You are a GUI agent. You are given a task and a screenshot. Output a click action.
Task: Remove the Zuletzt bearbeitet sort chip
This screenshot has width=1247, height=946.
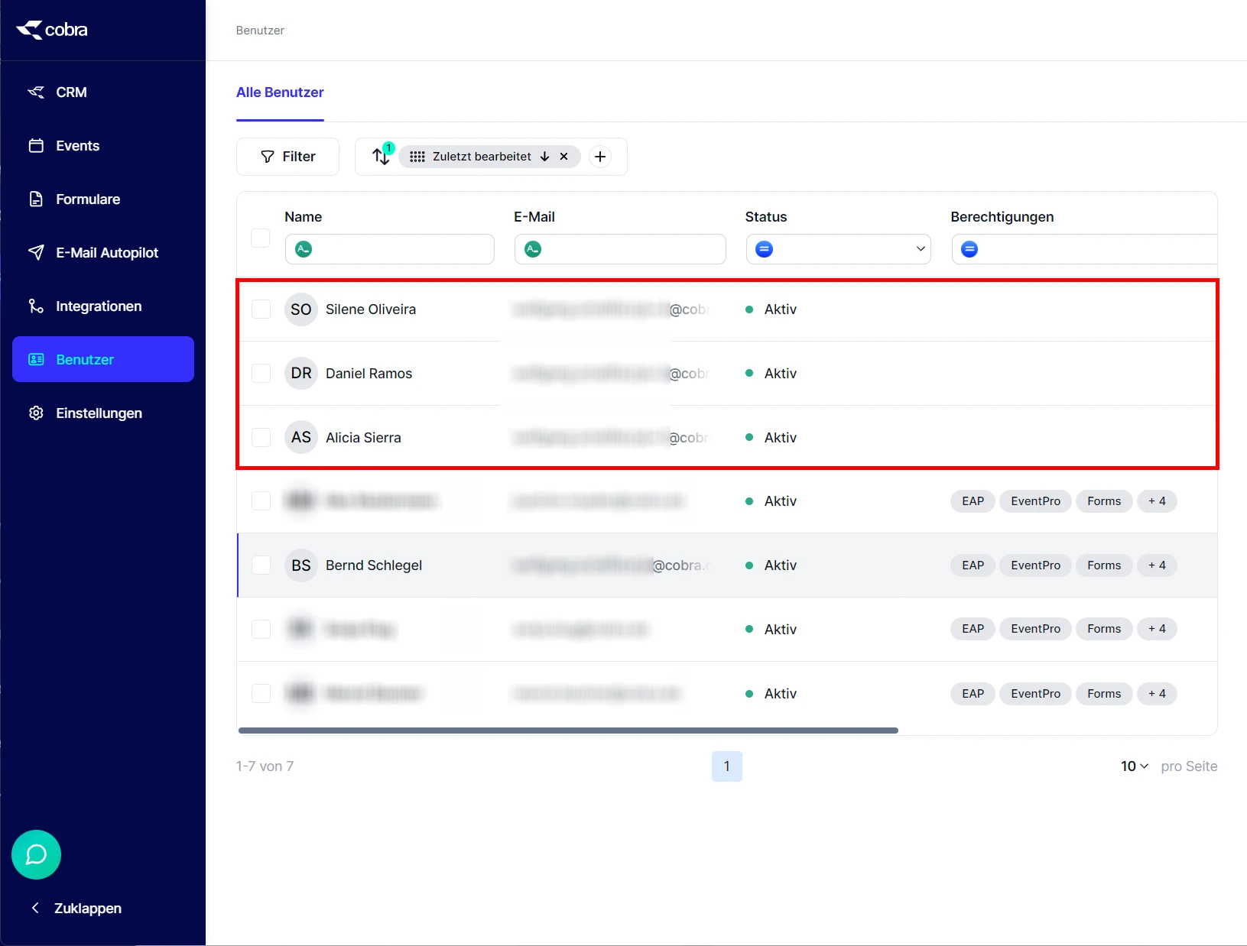point(563,156)
